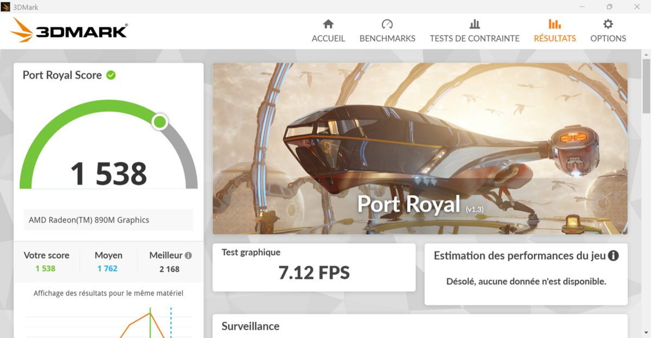Click the 3DMark logo in header
This screenshot has width=651, height=338.
tap(69, 30)
